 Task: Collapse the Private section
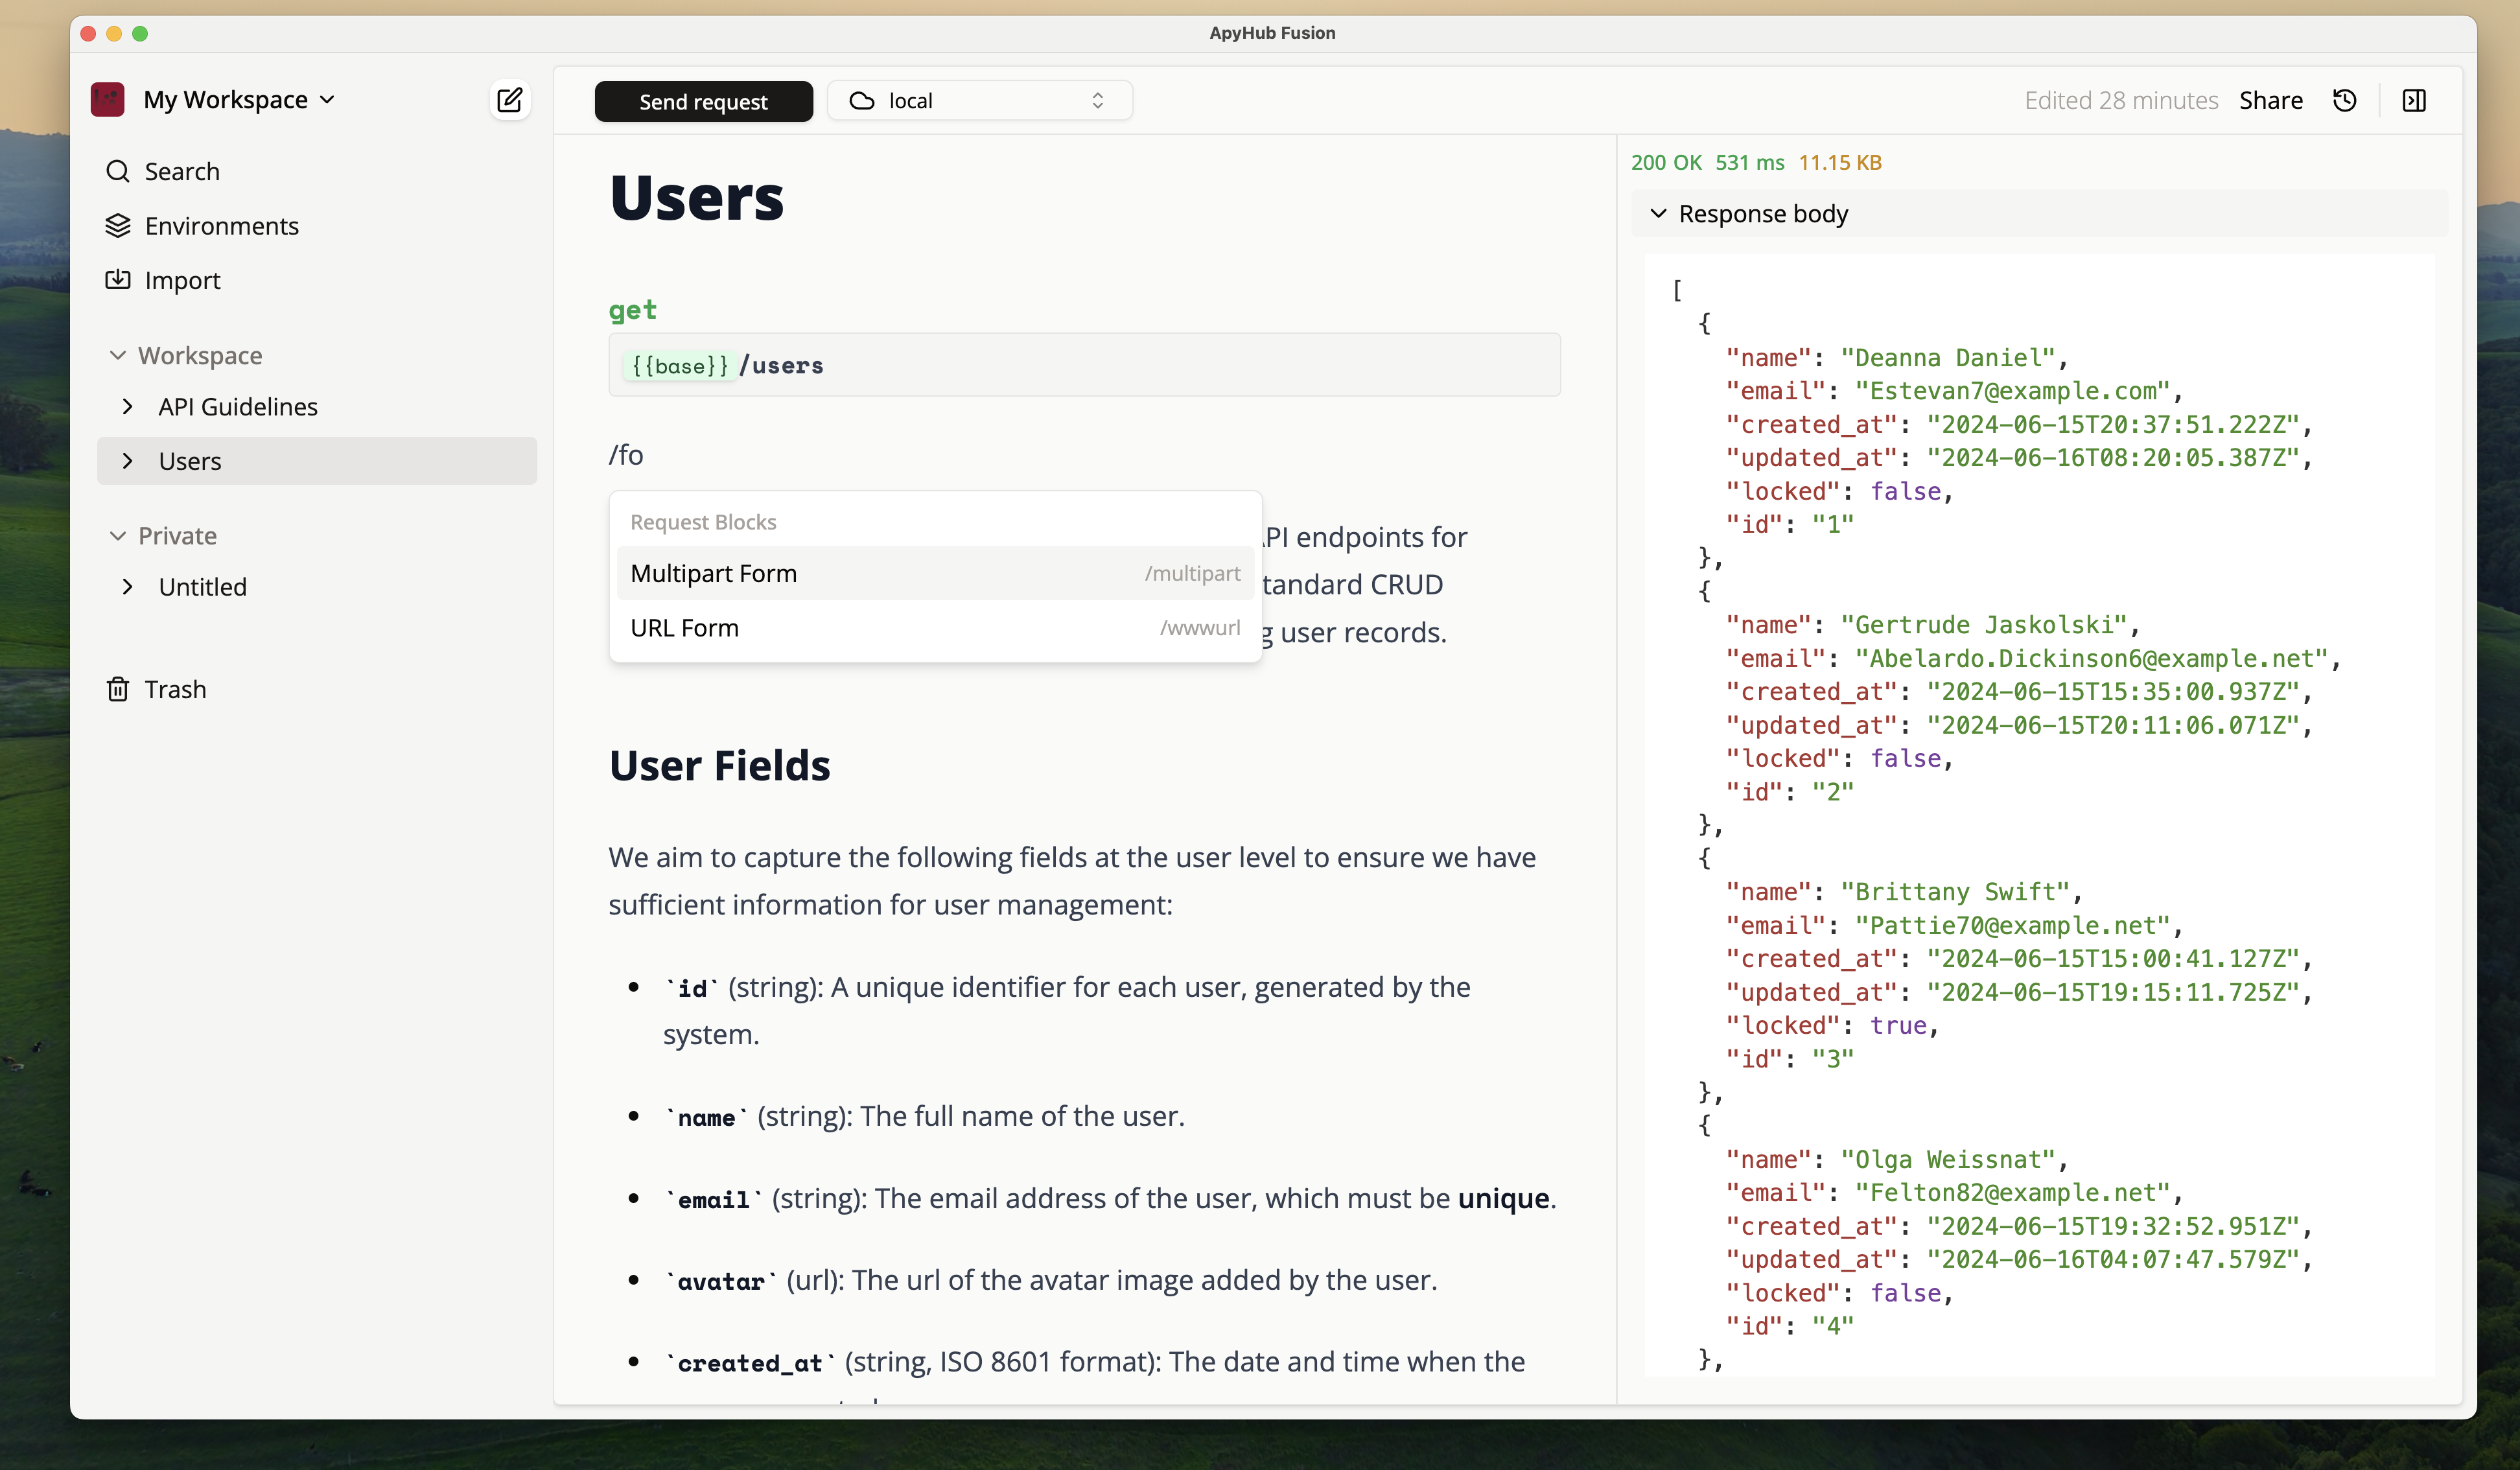point(118,536)
